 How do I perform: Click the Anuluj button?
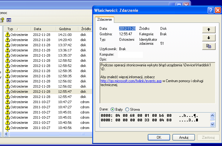184,137
